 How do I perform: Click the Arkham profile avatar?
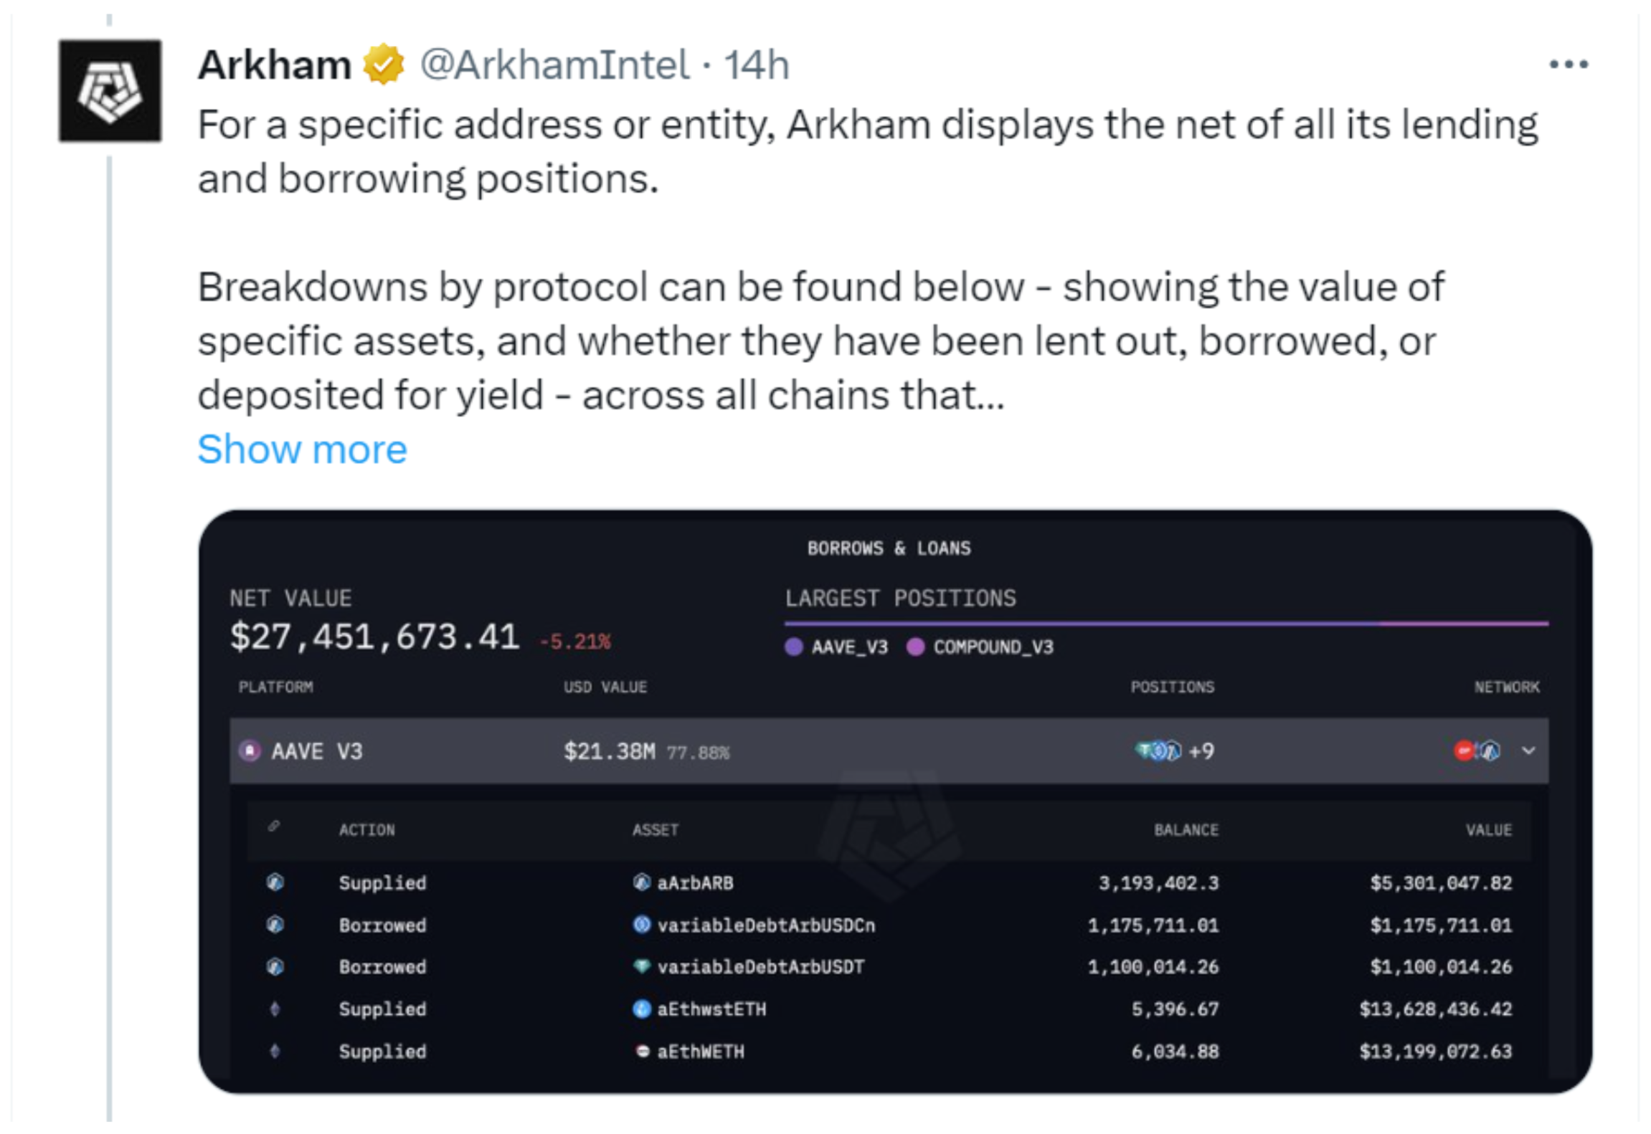click(x=110, y=91)
